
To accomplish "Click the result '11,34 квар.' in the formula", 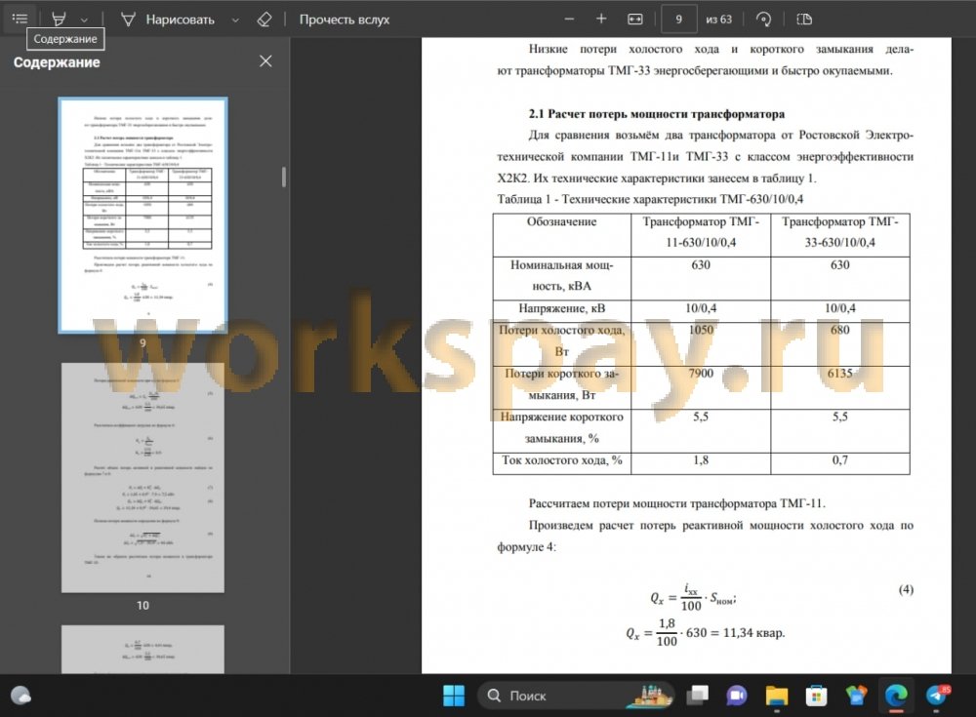I will tap(753, 633).
